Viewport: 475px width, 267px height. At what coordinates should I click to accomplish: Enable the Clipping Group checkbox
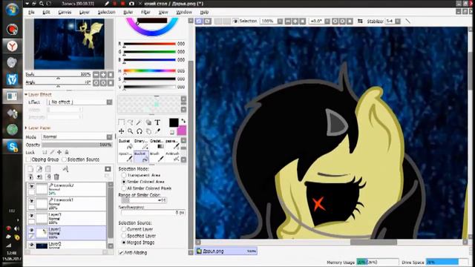[x=29, y=159]
